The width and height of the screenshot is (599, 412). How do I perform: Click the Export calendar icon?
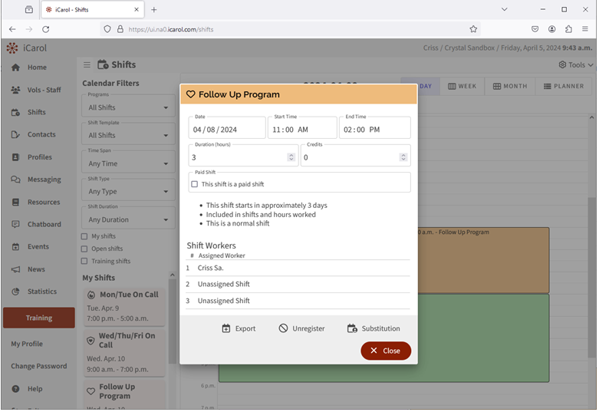pos(226,328)
